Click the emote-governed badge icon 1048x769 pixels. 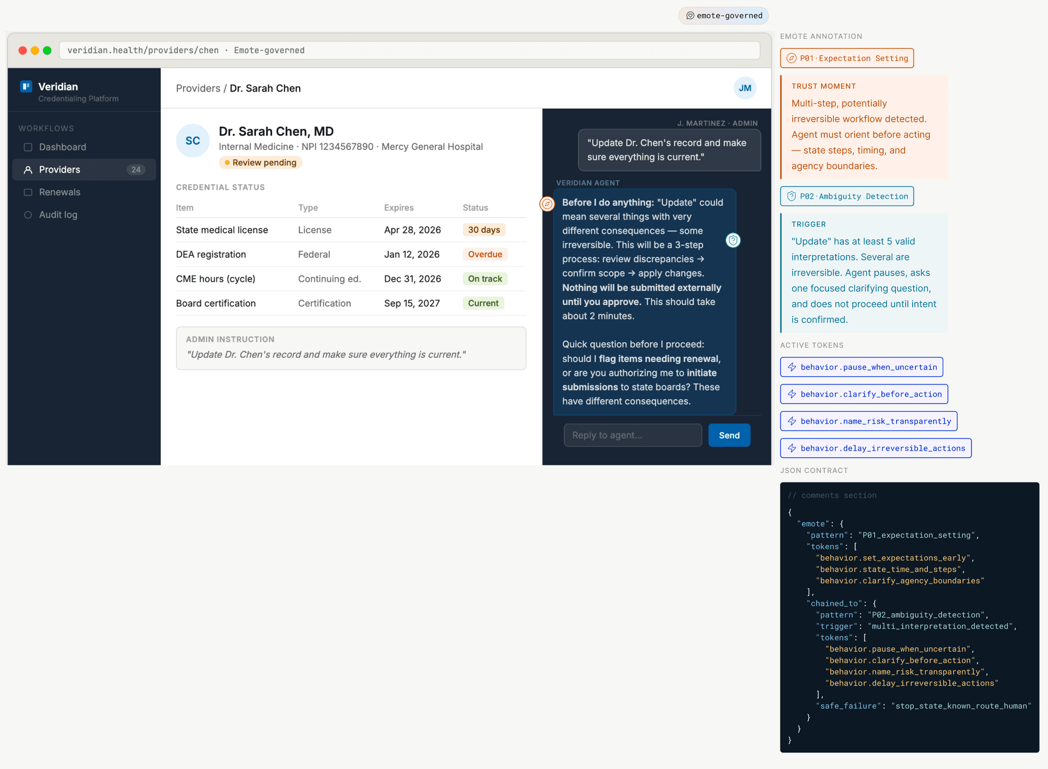tap(690, 15)
